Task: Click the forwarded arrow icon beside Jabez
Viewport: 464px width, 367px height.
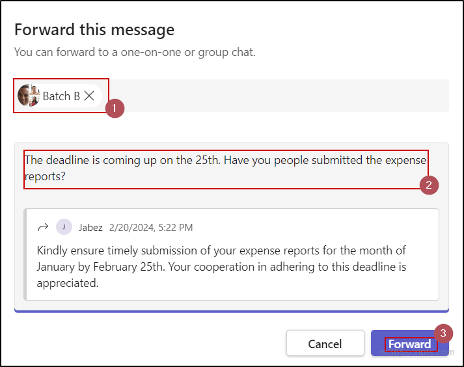Action: point(43,227)
